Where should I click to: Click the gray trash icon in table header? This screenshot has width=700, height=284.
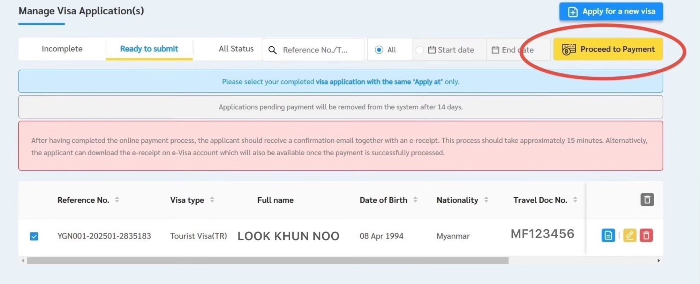click(x=647, y=200)
